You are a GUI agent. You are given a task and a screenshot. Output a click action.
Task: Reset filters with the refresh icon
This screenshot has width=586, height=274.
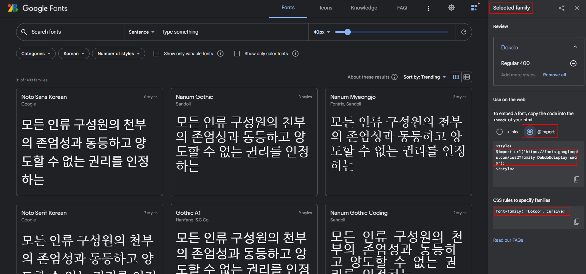click(x=464, y=32)
